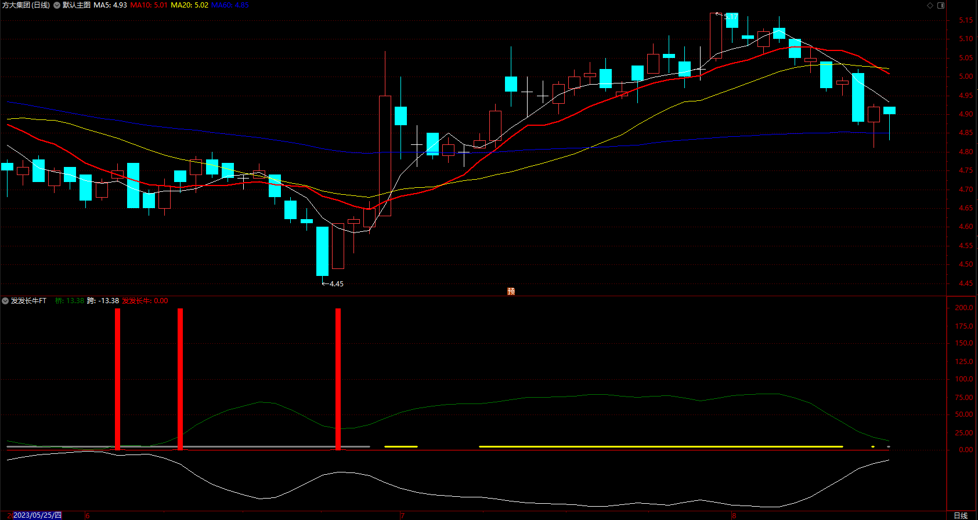Click the month 8 marker on the time axis

734,515
